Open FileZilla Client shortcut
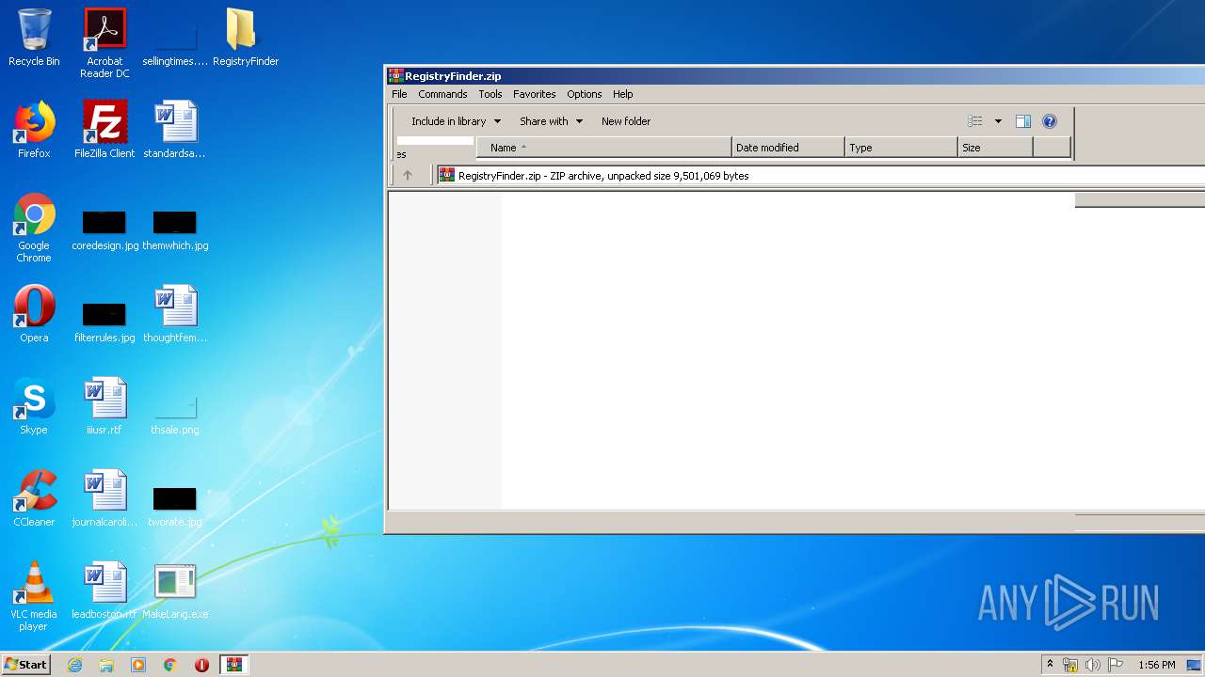 point(104,131)
